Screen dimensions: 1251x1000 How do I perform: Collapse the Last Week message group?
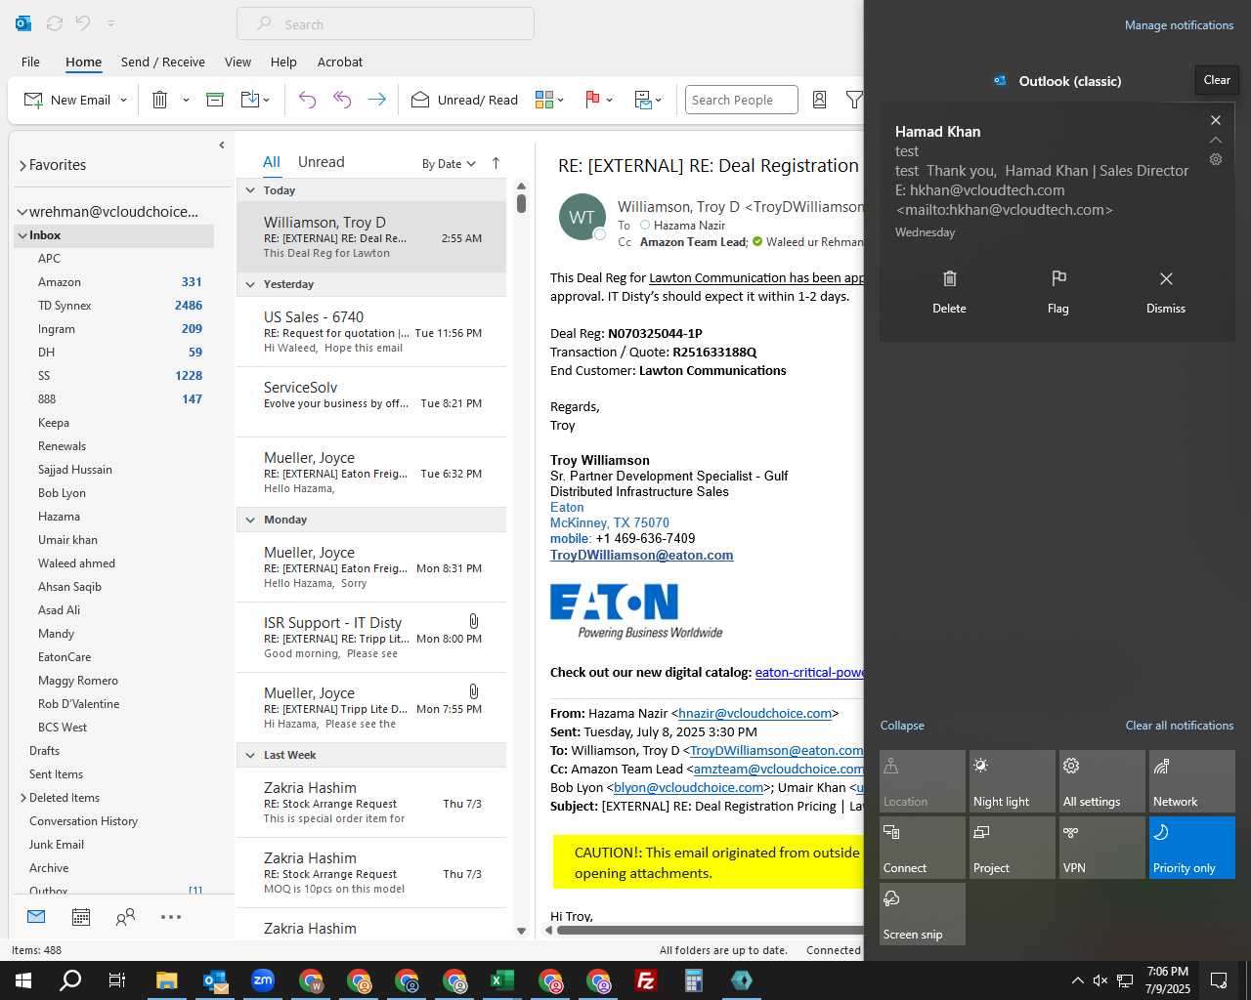click(x=250, y=755)
